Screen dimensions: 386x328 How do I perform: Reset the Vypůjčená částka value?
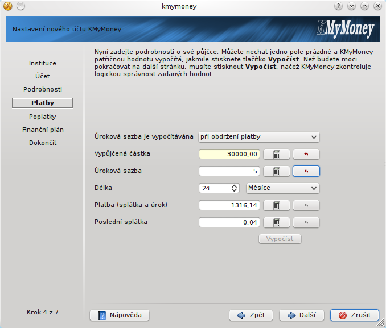click(306, 155)
